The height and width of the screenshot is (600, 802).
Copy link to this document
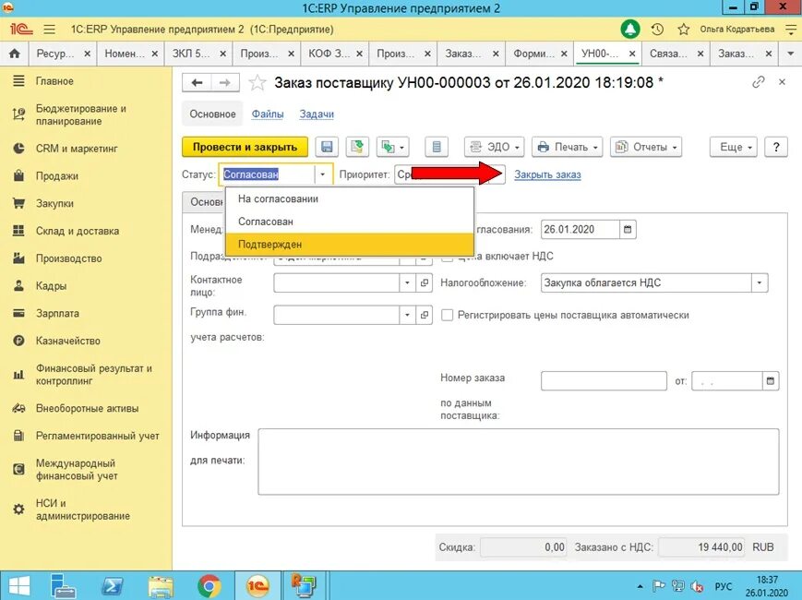(758, 82)
